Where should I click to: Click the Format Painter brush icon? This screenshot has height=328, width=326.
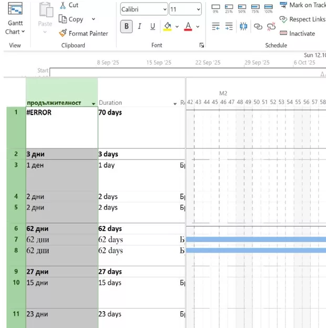[x=63, y=33]
